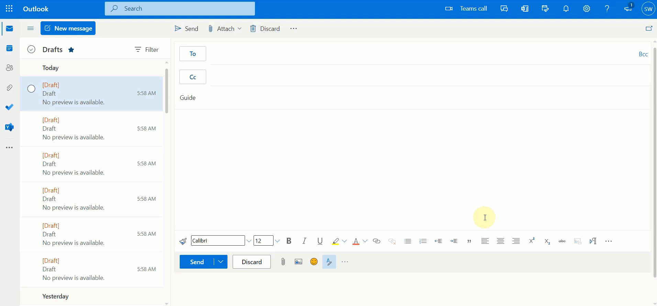Toggle the formatting options pen icon

(x=329, y=262)
